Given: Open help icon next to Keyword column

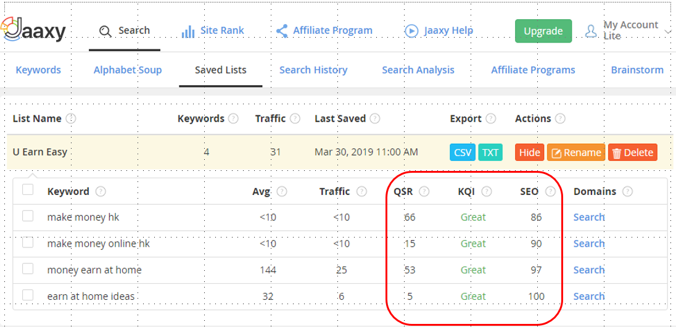Looking at the screenshot, I should pos(101,191).
